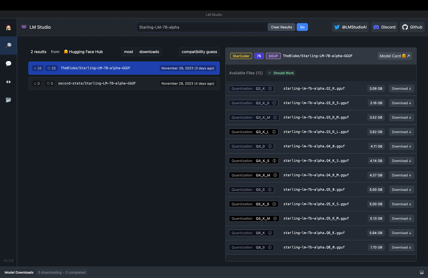Image resolution: width=428 pixels, height=278 pixels.
Task: Open the AI Chat bubble tab in sidebar
Action: tap(8, 64)
